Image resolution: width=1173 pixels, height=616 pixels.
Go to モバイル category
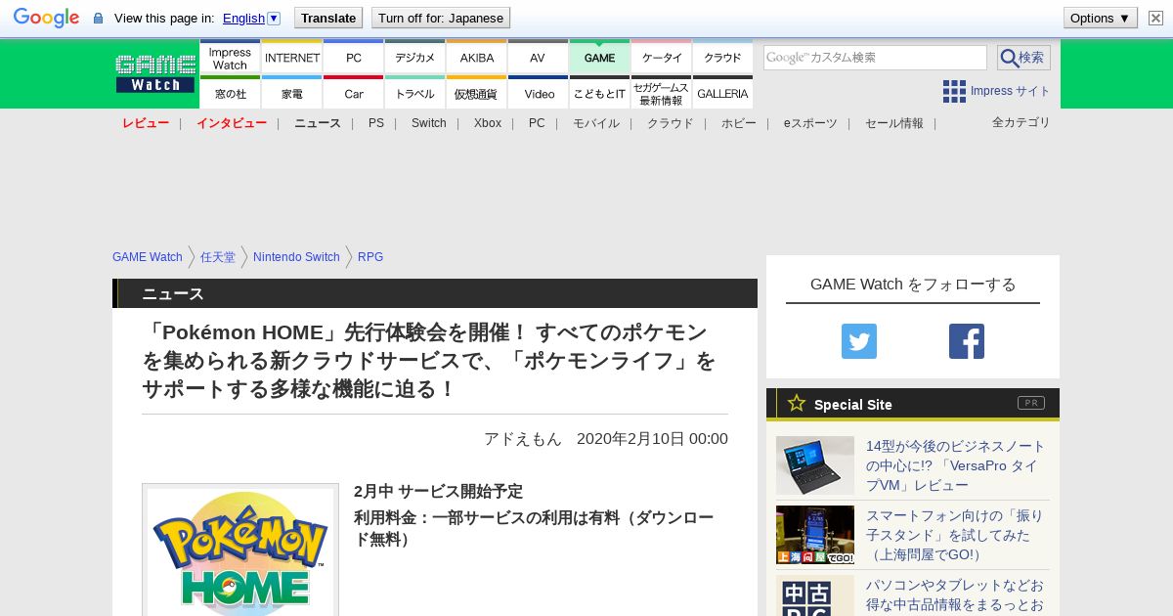[596, 123]
